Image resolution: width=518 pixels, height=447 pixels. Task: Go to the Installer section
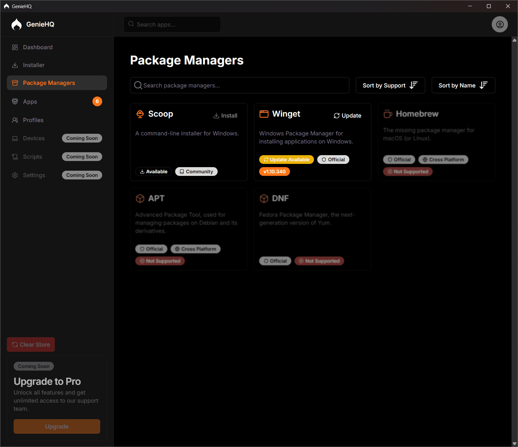tap(34, 65)
